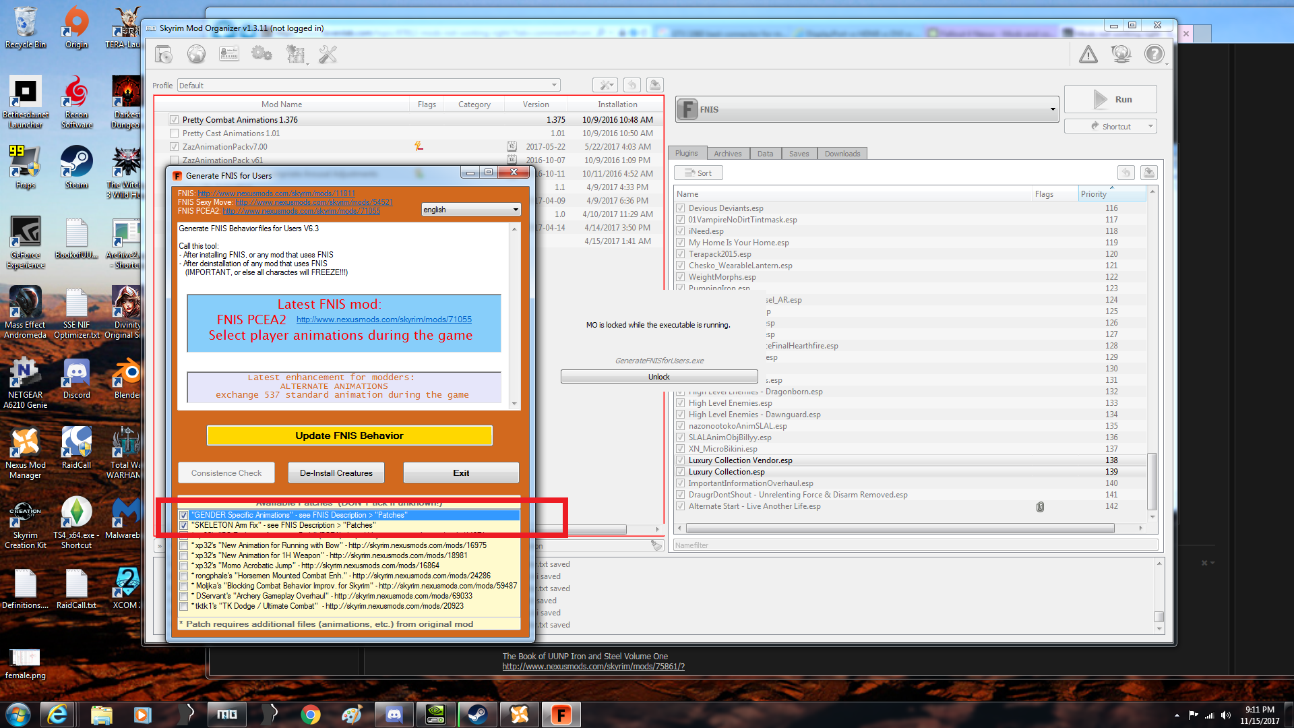The image size is (1294, 728).
Task: Click the Unlock button
Action: tap(659, 377)
